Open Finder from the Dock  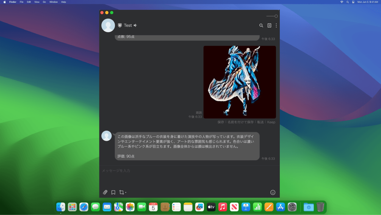click(61, 207)
